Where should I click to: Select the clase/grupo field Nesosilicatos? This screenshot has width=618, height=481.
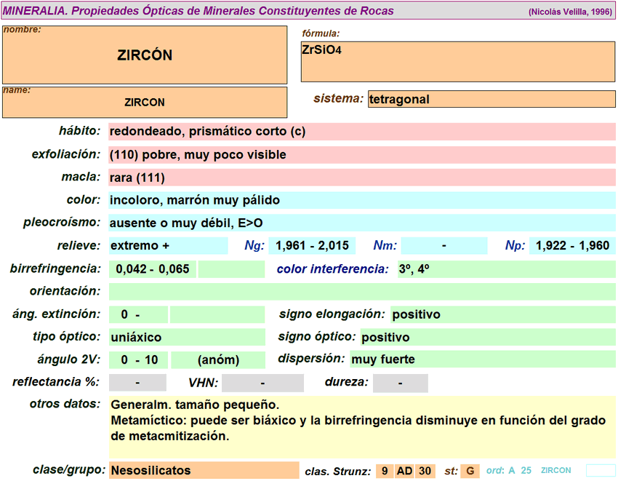204,471
